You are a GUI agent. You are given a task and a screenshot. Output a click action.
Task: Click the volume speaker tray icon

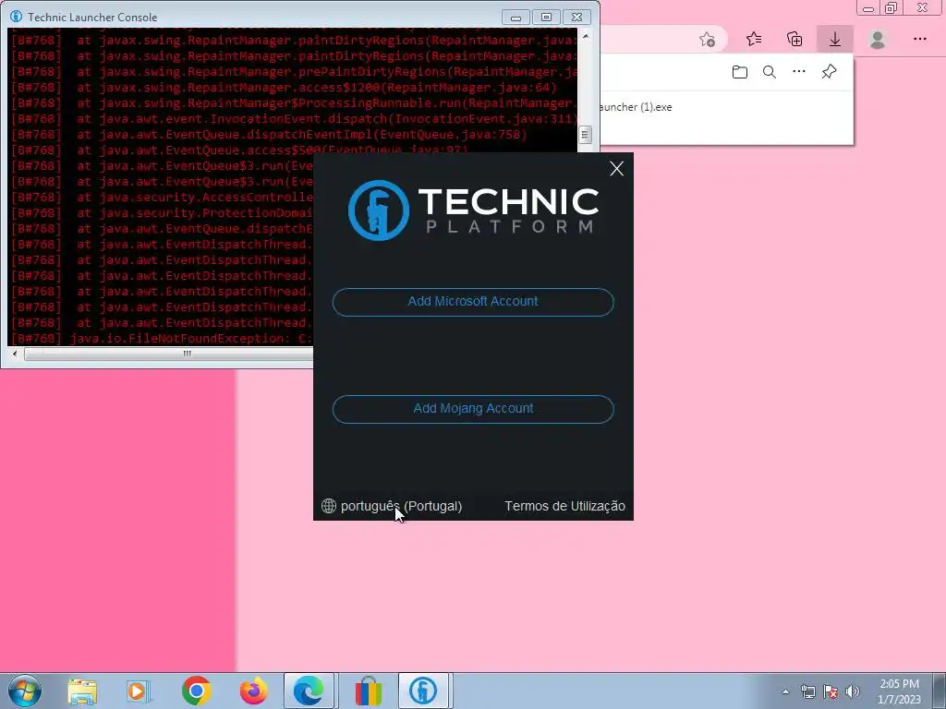tap(853, 691)
